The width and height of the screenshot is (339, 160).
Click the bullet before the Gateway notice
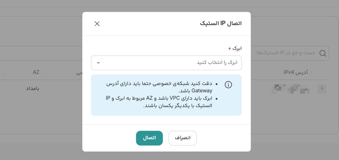point(216,84)
